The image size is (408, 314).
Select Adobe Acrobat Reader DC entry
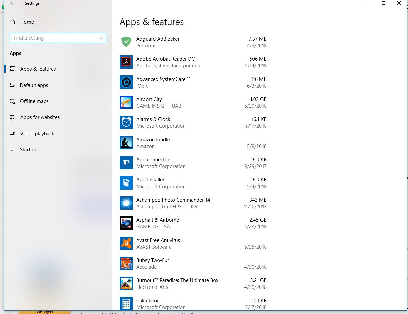point(193,62)
